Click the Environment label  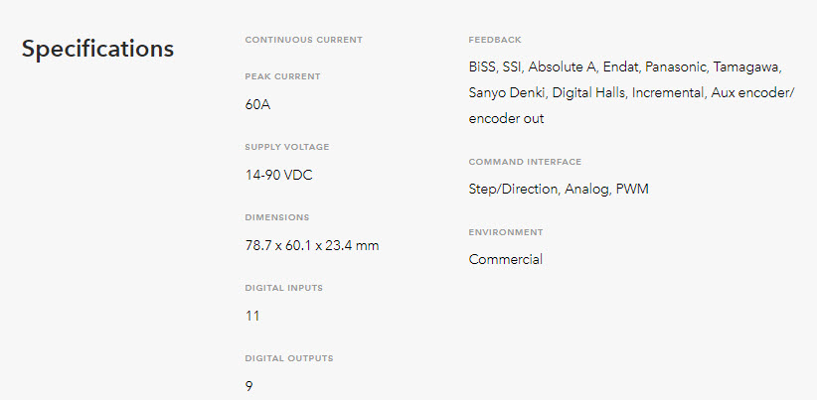pos(506,232)
